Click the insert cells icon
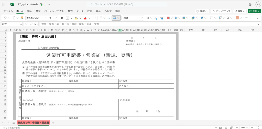Image resolution: width=262 pixels, height=129 pixels. pyautogui.click(x=193, y=18)
